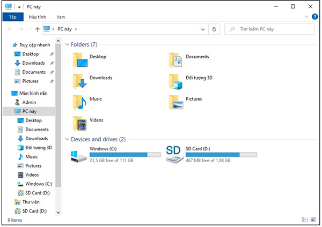Click the computer icon in address bar
The height and width of the screenshot is (227, 322).
(47, 29)
